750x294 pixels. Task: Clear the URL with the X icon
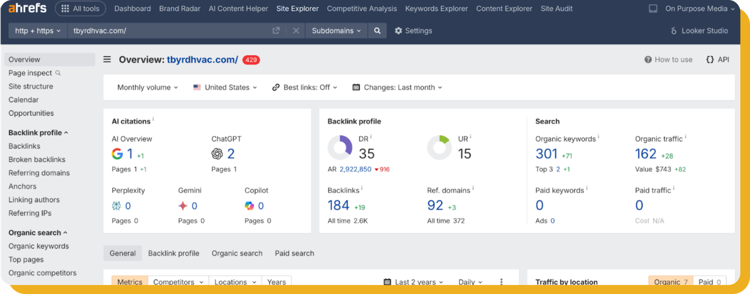(x=296, y=31)
